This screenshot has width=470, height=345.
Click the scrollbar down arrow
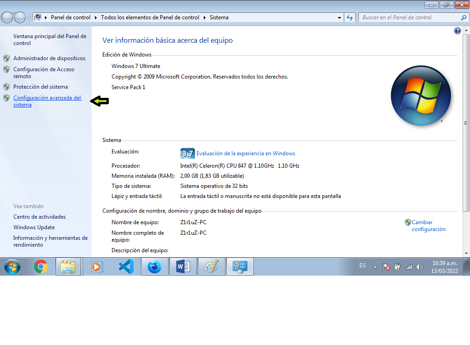(466, 253)
